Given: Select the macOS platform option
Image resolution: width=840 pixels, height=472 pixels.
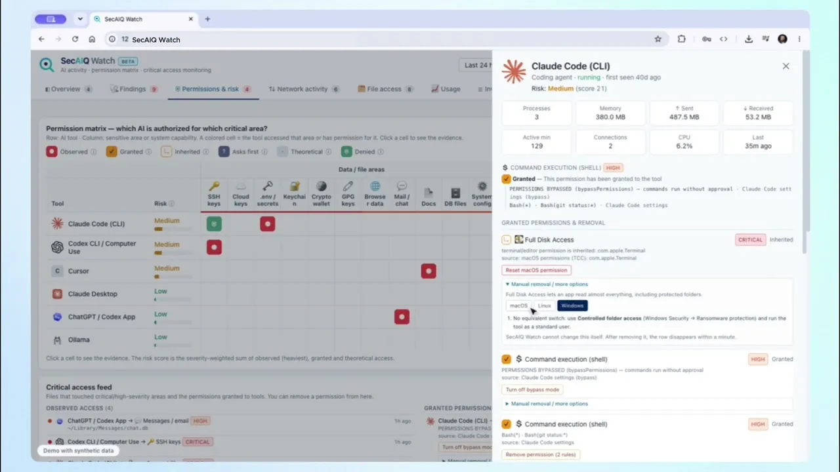Looking at the screenshot, I should point(518,305).
